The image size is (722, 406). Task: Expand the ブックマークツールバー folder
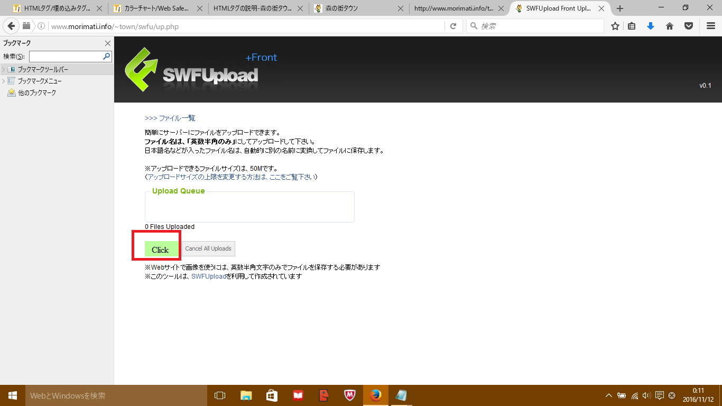tap(4, 69)
